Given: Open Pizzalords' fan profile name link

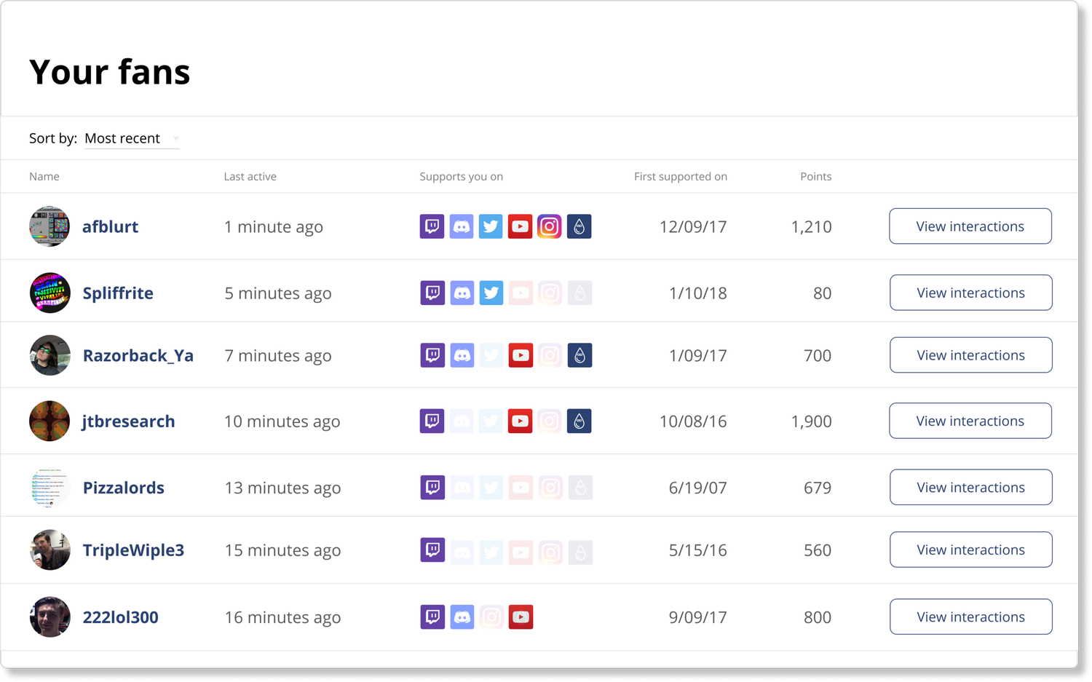Looking at the screenshot, I should coord(124,487).
